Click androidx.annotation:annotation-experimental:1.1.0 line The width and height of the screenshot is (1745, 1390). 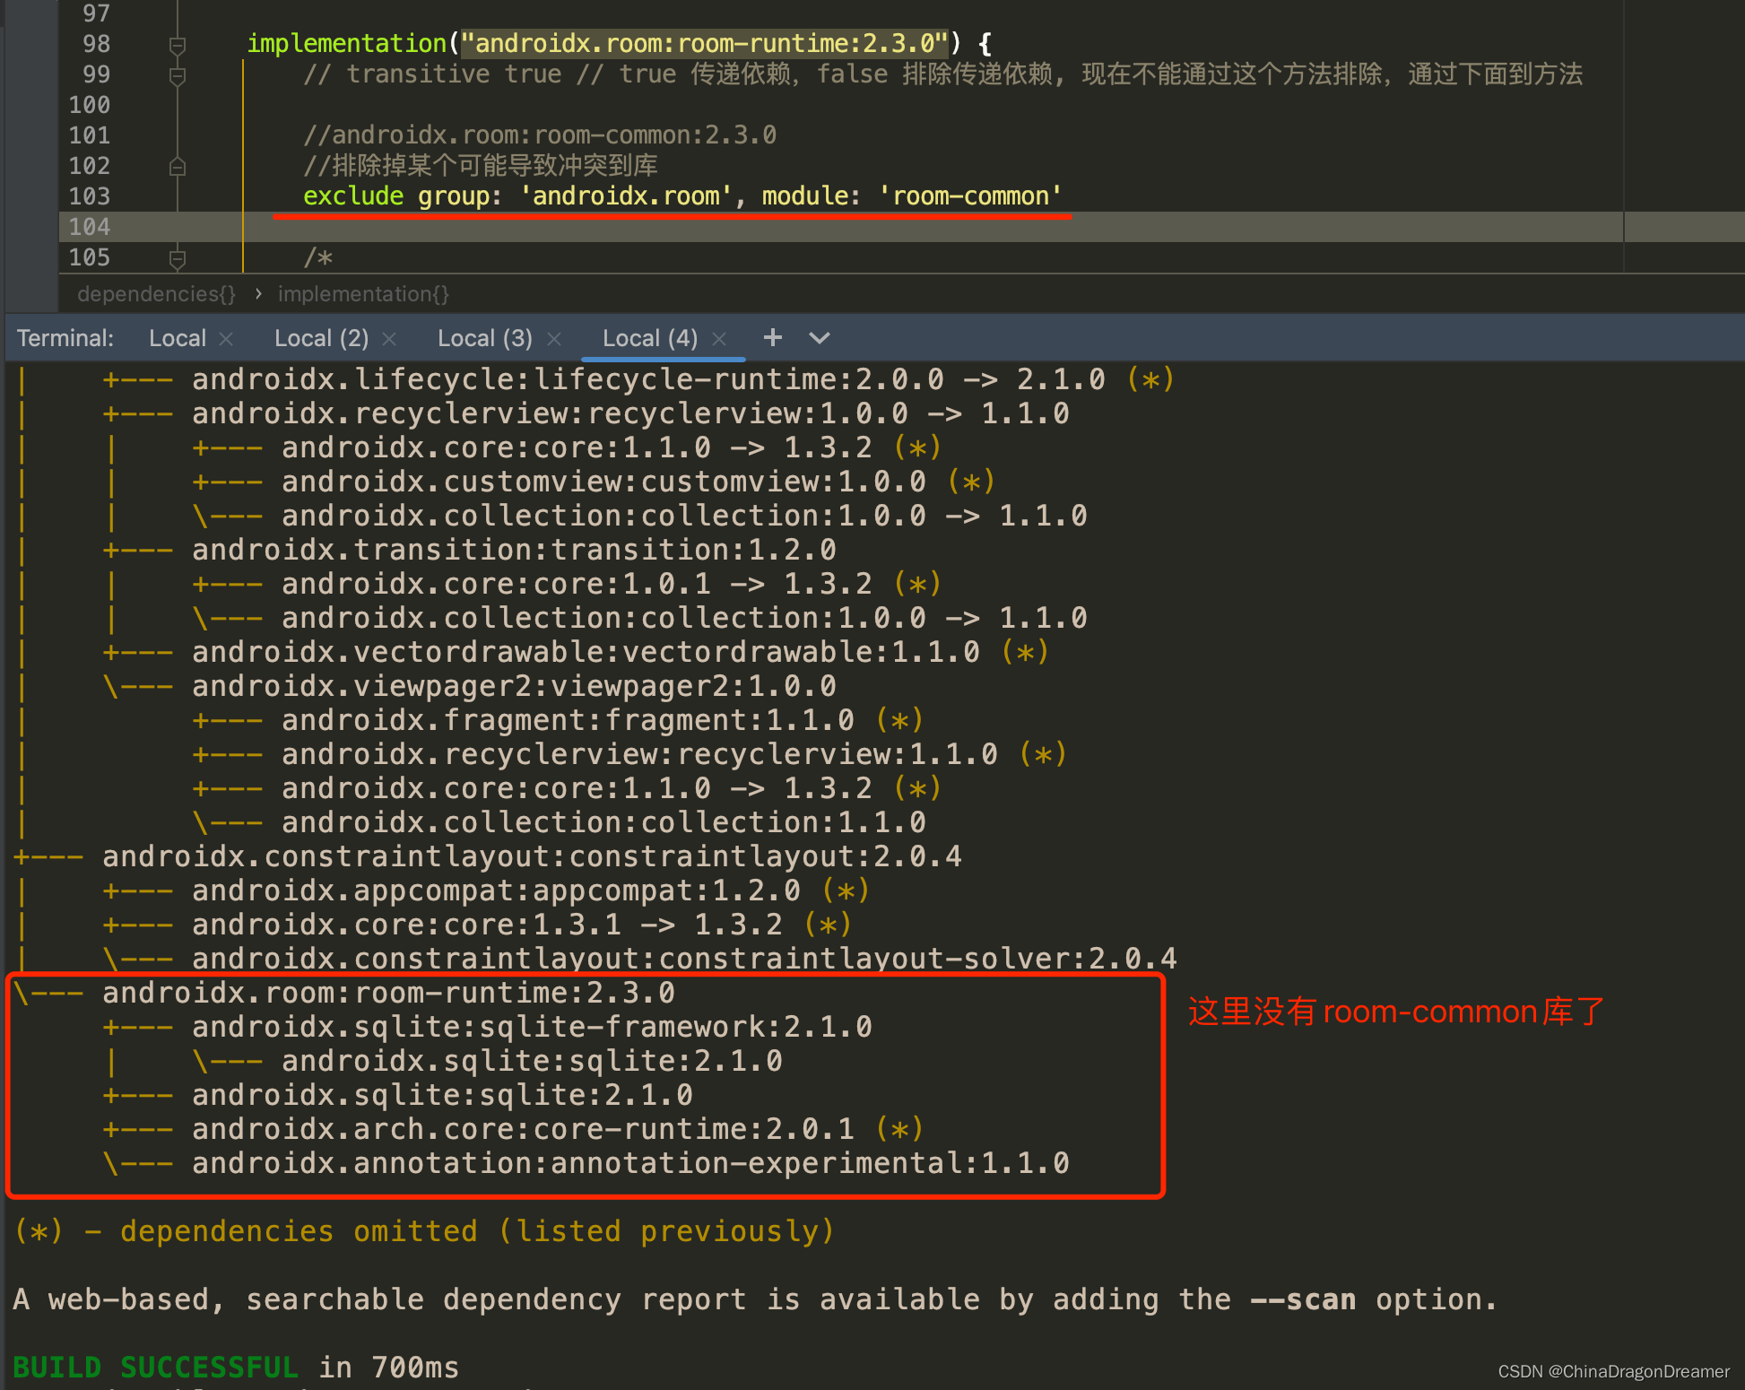pos(630,1163)
